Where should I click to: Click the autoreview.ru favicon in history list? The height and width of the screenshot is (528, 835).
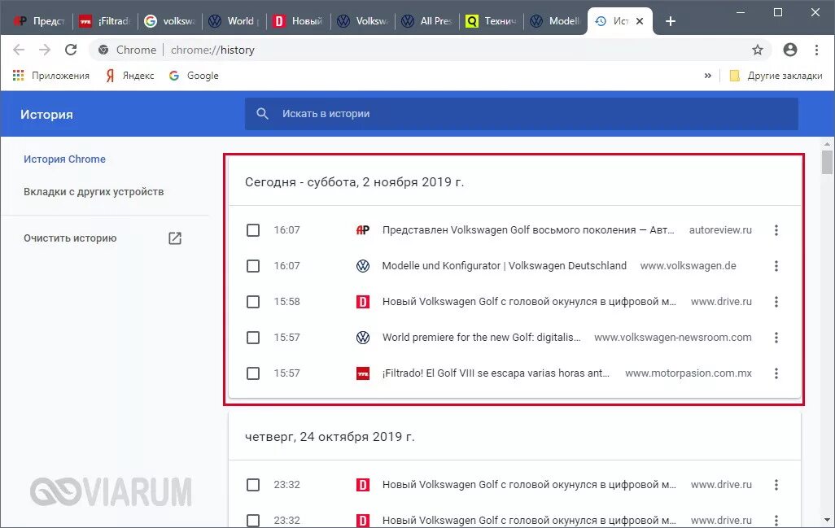pos(363,230)
